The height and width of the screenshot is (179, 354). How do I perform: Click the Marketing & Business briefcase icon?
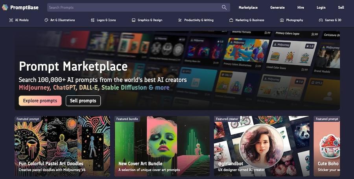pyautogui.click(x=231, y=20)
